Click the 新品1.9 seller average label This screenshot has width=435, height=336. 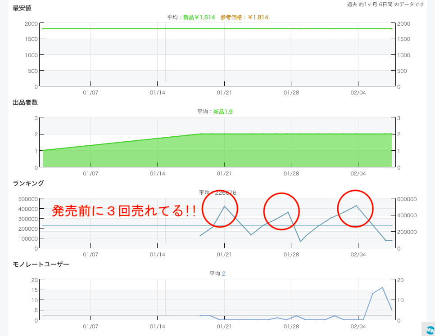pyautogui.click(x=223, y=112)
